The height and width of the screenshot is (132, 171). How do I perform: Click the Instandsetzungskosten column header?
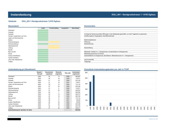point(76,73)
